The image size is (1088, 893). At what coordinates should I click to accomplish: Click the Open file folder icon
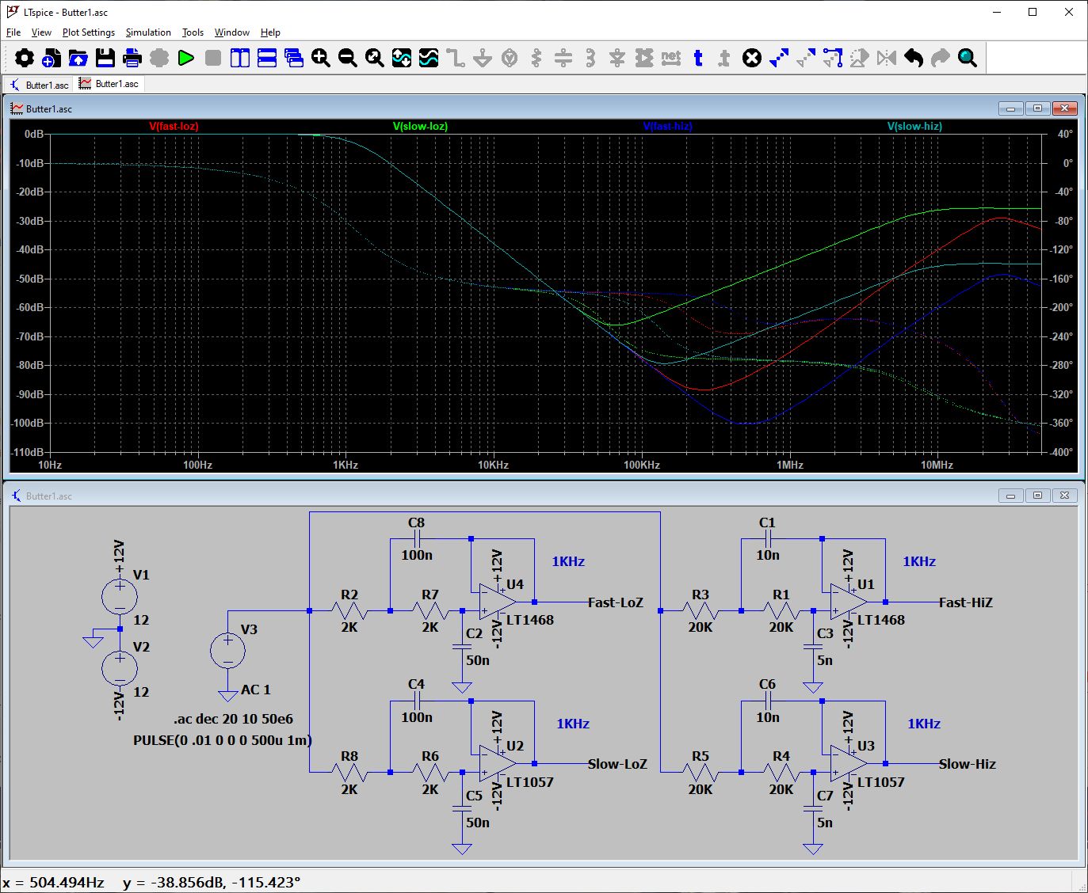coord(78,58)
